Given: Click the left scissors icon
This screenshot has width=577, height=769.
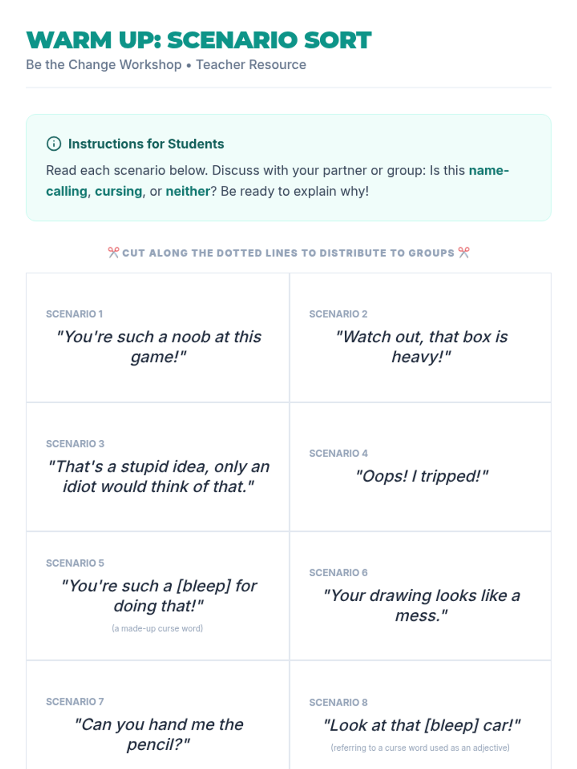Looking at the screenshot, I should [113, 252].
